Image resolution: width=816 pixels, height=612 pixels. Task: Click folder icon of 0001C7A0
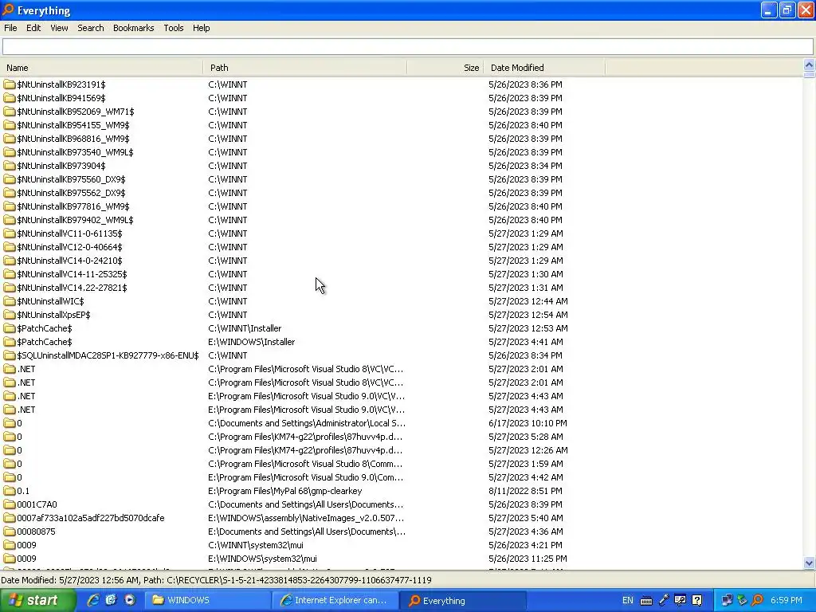pos(10,504)
